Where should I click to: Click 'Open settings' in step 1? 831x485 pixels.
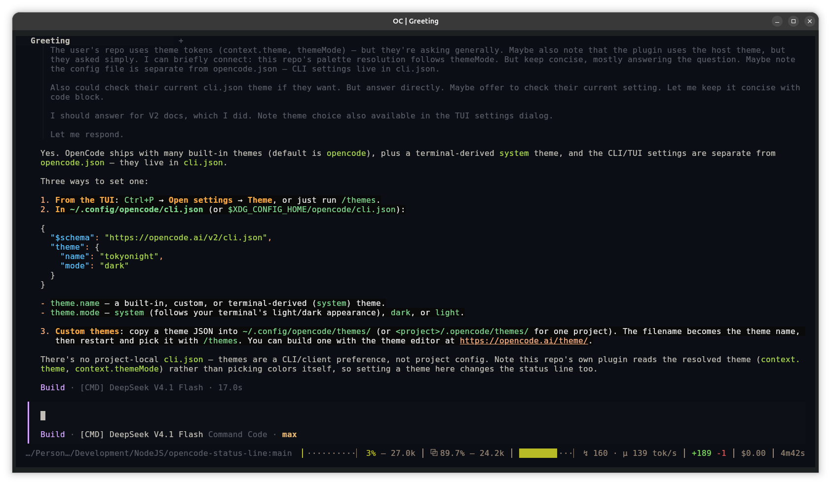pos(201,200)
